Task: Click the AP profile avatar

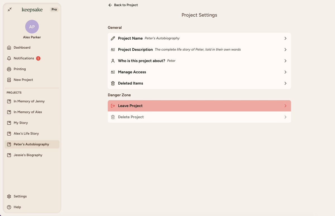Action: (x=32, y=27)
